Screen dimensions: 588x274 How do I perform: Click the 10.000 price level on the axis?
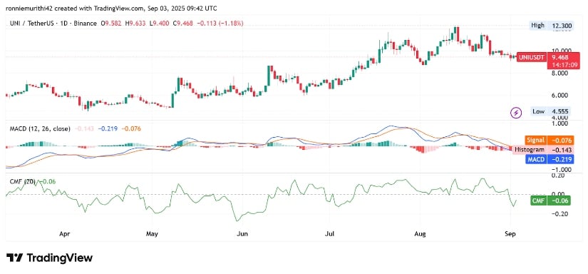coord(559,50)
